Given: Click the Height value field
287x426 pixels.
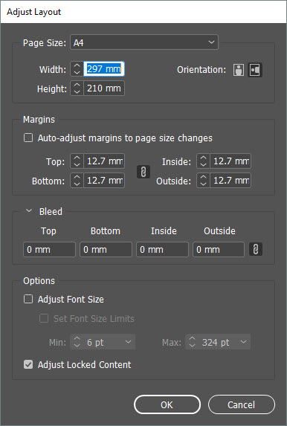Looking at the screenshot, I should (104, 88).
